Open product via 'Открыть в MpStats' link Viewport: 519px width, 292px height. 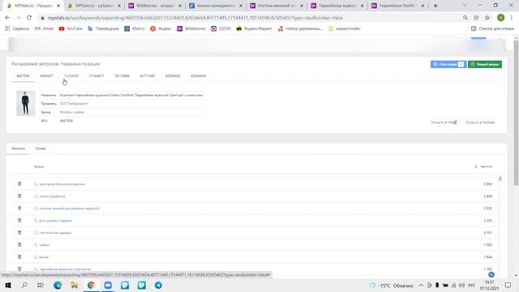point(480,122)
